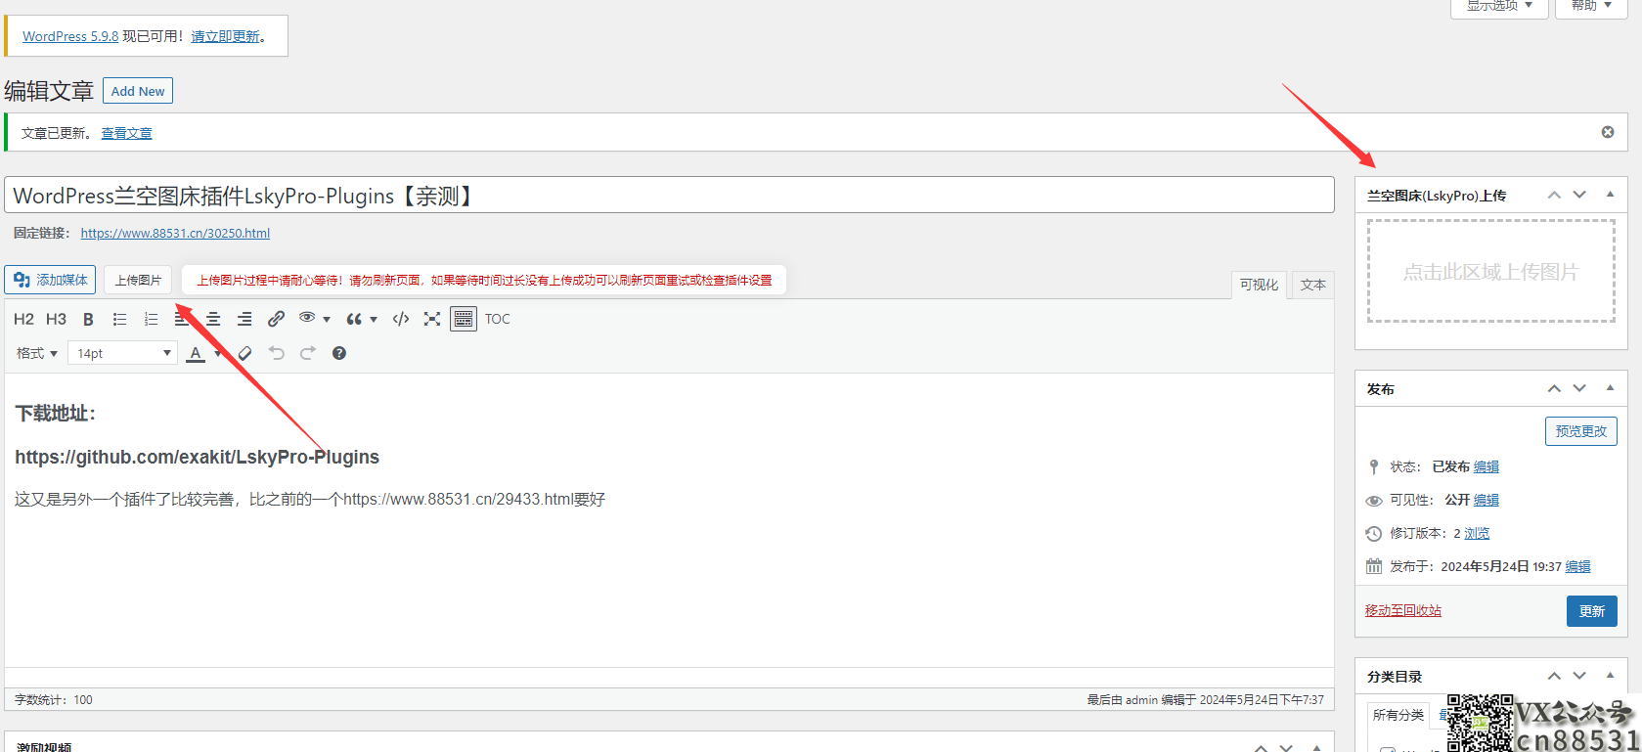Click the blockquote icon
1642x752 pixels.
coord(354,319)
